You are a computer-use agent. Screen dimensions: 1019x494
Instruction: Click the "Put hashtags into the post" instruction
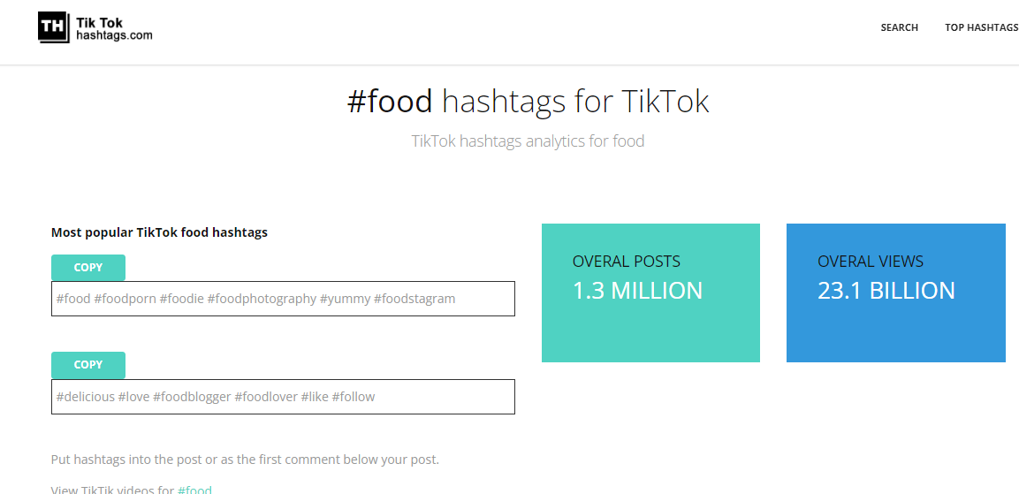pos(245,460)
